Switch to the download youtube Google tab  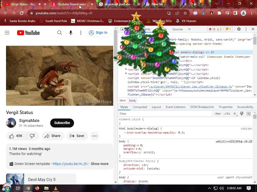click(x=120, y=4)
